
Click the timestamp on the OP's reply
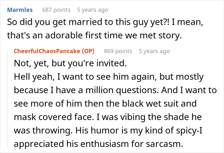click(154, 51)
